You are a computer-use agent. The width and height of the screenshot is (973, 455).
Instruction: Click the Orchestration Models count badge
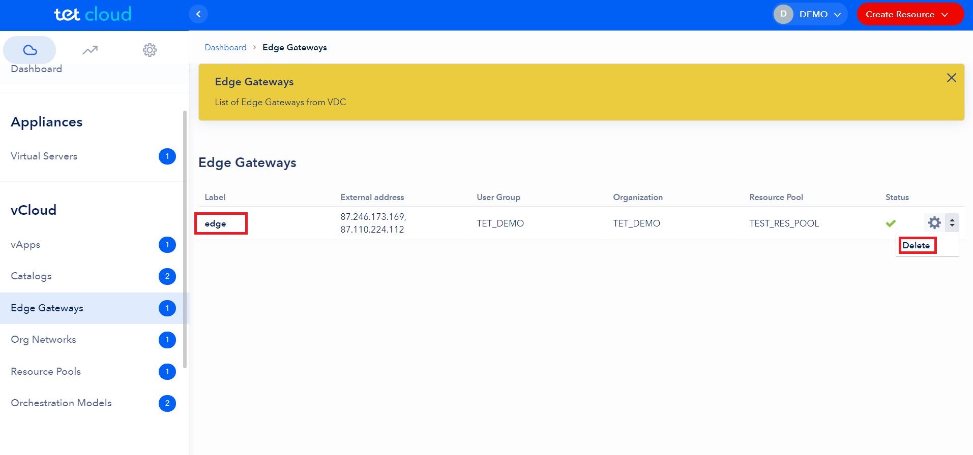click(167, 403)
